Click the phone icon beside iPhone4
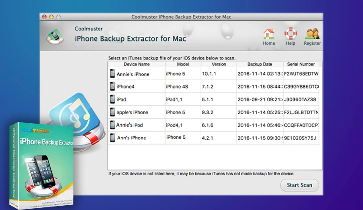Viewport: 363px width, 210px height. click(x=112, y=86)
